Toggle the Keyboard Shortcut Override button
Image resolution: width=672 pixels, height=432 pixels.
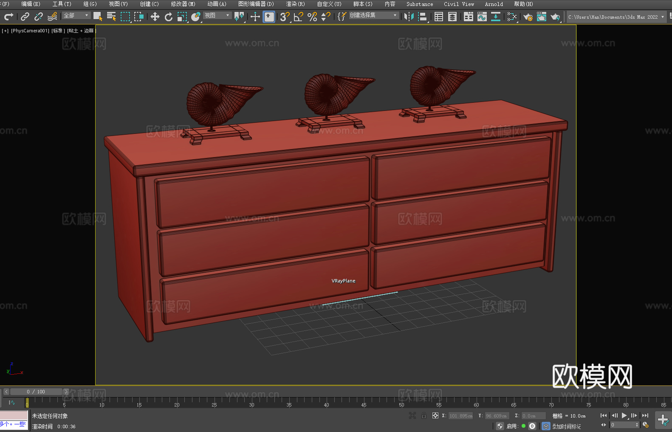269,17
